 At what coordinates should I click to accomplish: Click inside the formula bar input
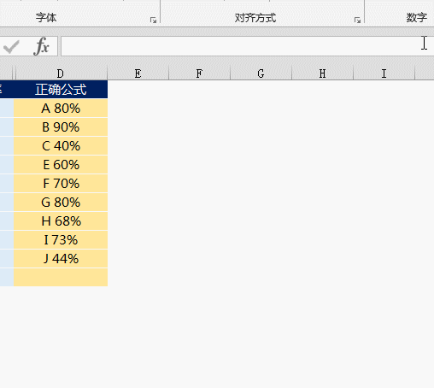[x=247, y=46]
